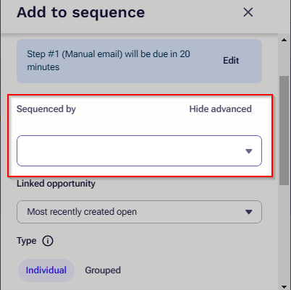Click inside the empty Sequenced by field
Screen dimensions: 291x290
coord(139,150)
